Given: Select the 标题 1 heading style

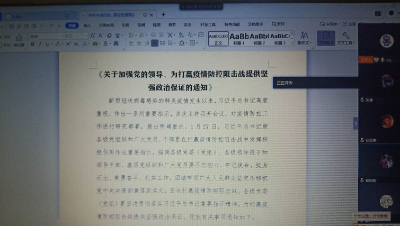Looking at the screenshot, I should pos(238,38).
